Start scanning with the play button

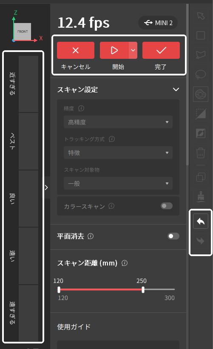[114, 50]
